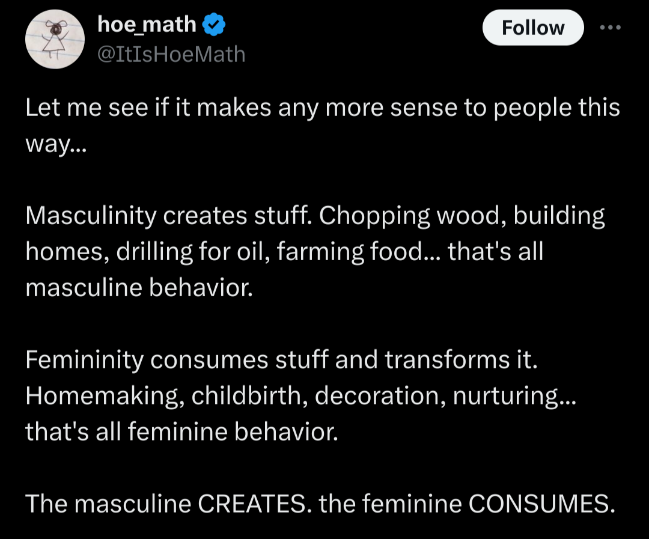The height and width of the screenshot is (539, 649).
Task: Select the "Masculinity creates stuff" sentence
Action: pyautogui.click(x=168, y=216)
